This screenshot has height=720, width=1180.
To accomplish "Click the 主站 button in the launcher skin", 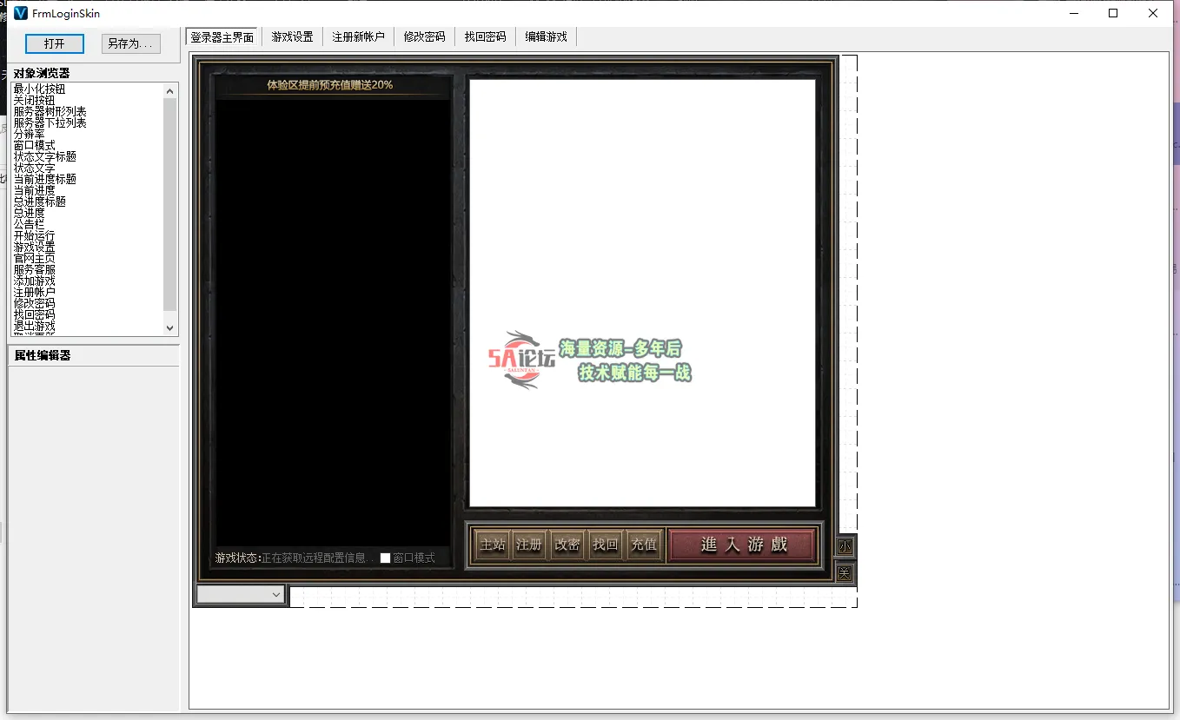I will [493, 545].
